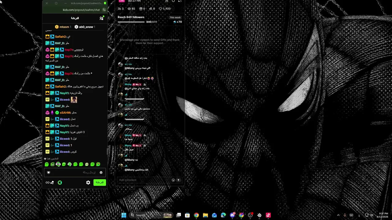The width and height of the screenshot is (392, 220).
Task: Click the الدردشة chat header title
Action: (75, 18)
